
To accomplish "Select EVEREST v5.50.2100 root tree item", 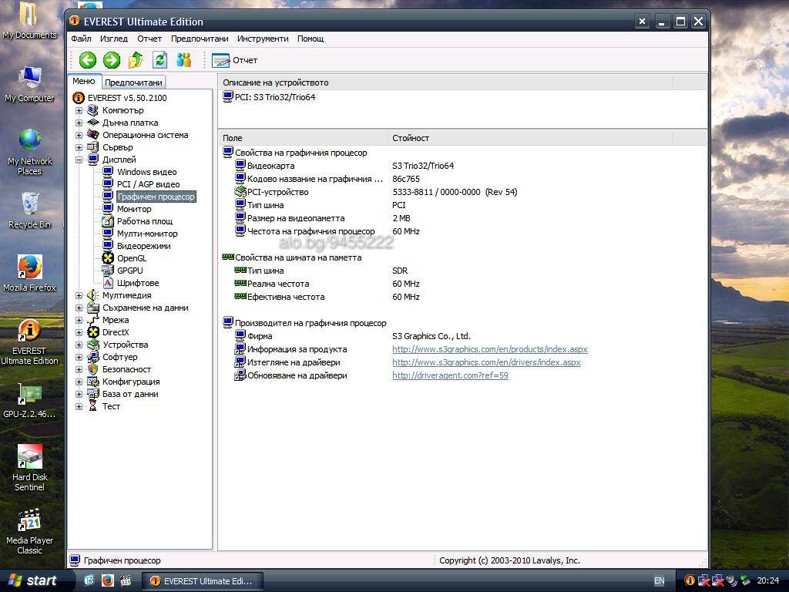I will 127,98.
